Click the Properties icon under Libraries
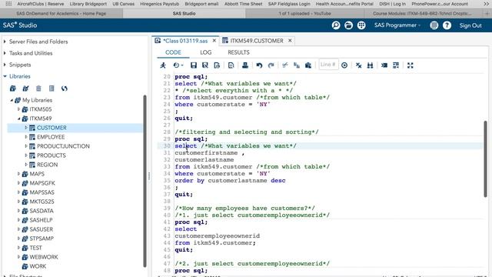 pyautogui.click(x=52, y=88)
